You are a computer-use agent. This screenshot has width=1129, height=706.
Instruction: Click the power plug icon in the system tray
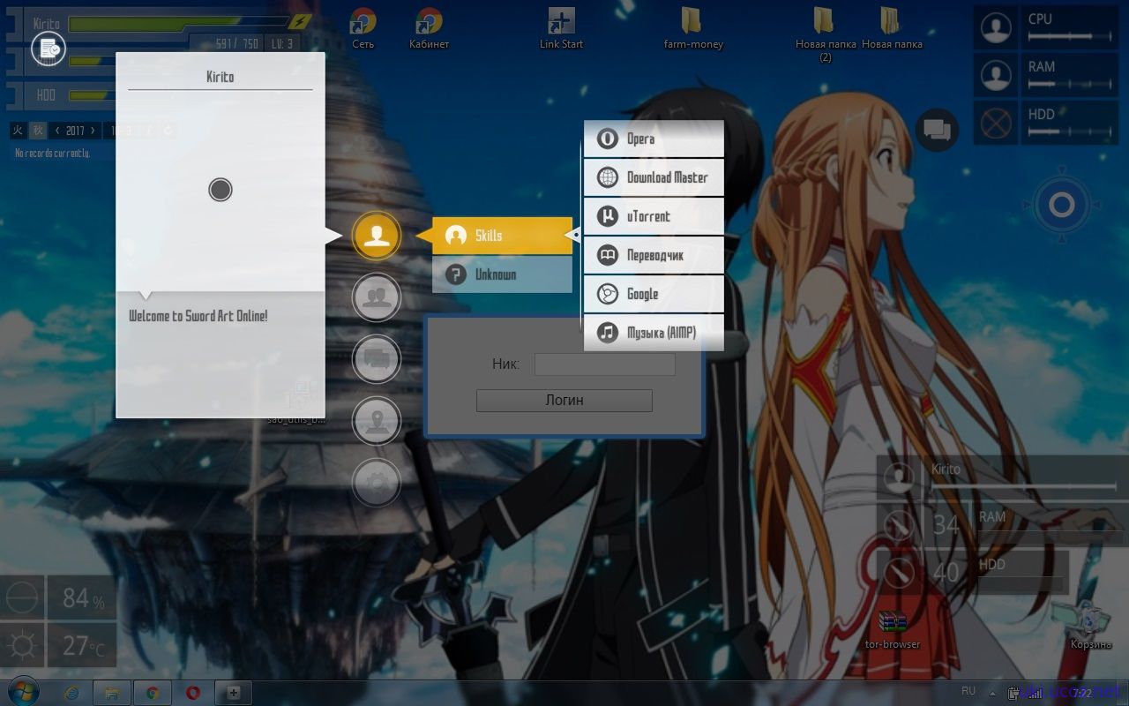tap(1013, 693)
